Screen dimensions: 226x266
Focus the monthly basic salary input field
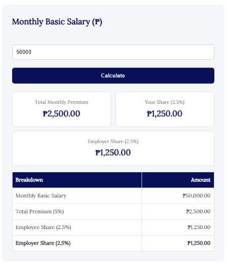click(113, 52)
